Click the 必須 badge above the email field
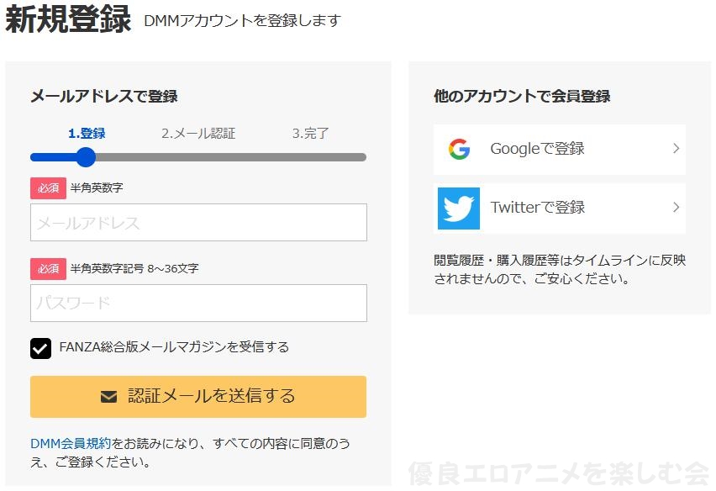The height and width of the screenshot is (491, 716). pos(48,187)
